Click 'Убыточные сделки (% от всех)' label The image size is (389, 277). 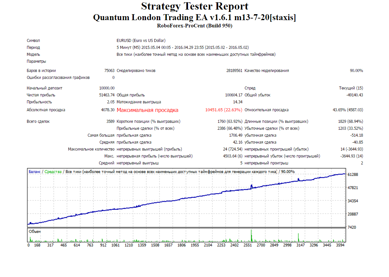coord(272,128)
